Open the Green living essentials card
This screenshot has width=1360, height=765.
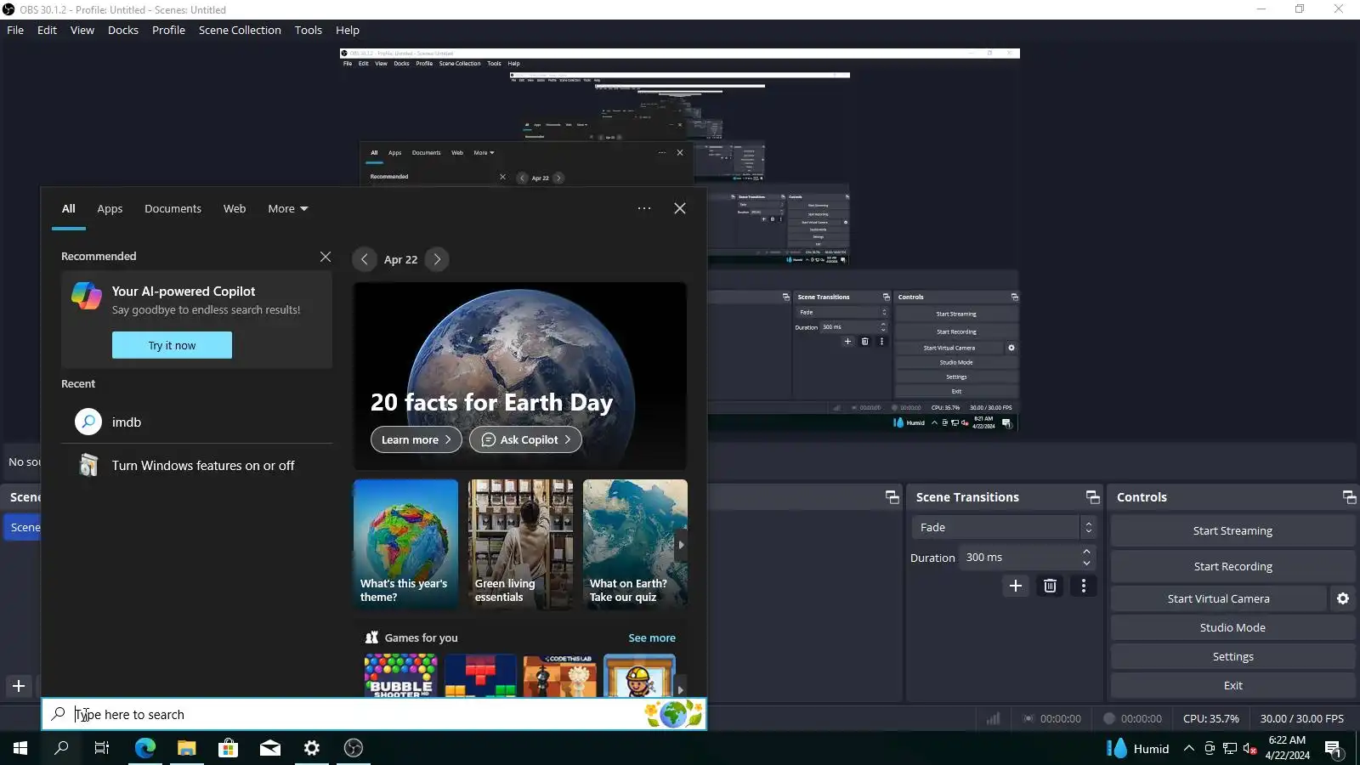tap(520, 544)
